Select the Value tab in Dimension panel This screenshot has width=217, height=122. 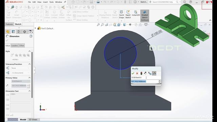coord(8,45)
